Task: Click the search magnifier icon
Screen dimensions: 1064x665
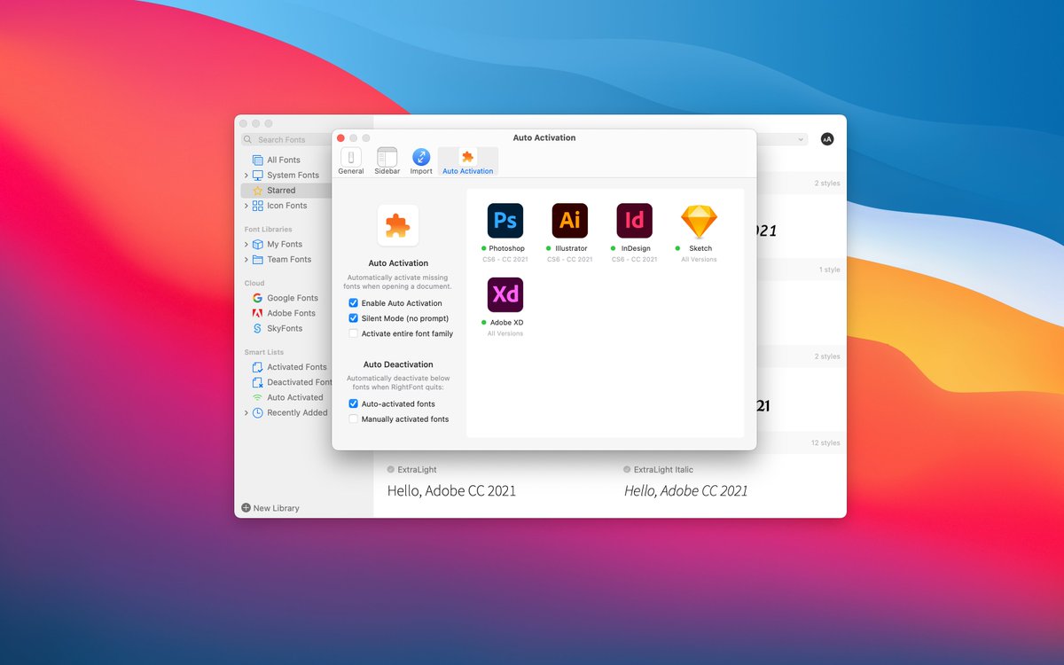Action: pos(248,139)
